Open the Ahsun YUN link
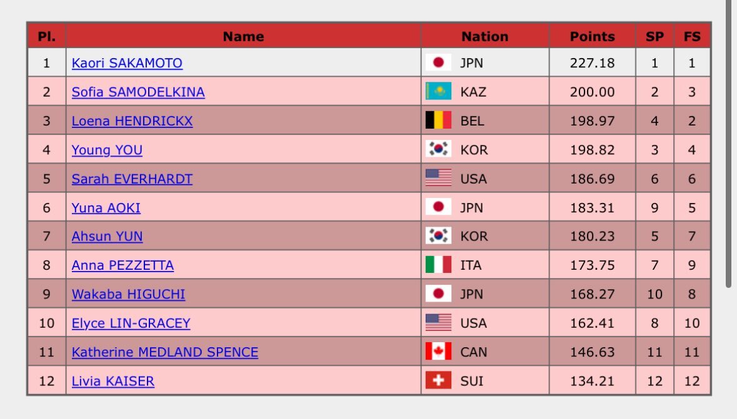 tap(107, 237)
